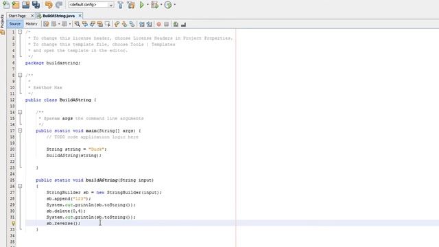Click the Shift Line Right icon

tap(150, 25)
